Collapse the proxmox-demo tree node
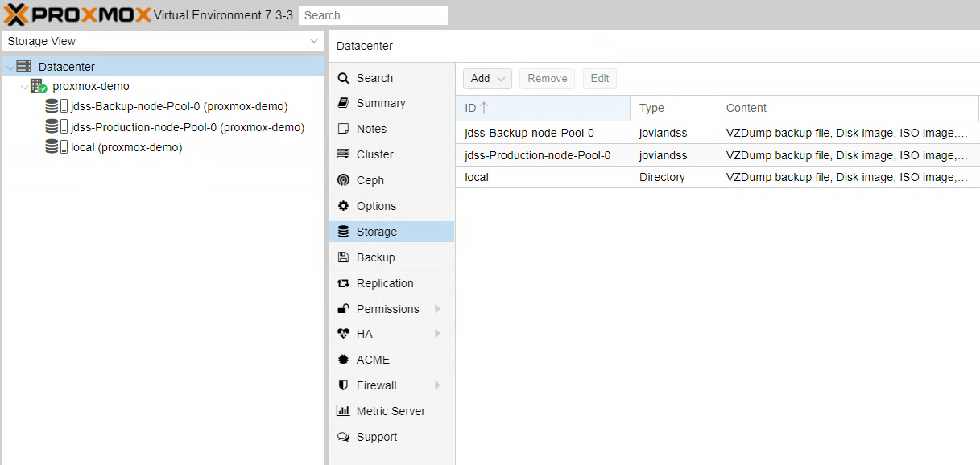980x465 pixels. point(24,86)
